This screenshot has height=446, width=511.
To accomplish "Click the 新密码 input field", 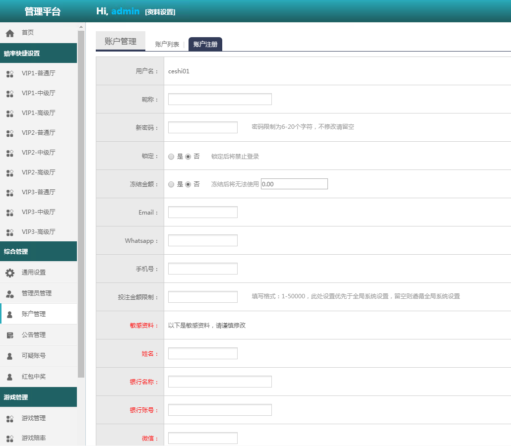I will tap(202, 127).
